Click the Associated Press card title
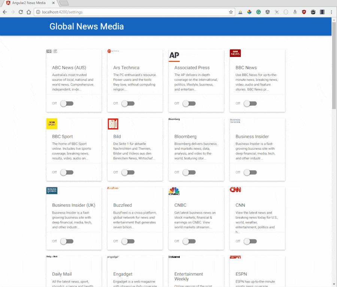Screen dimensions: 337x287 click(192, 68)
